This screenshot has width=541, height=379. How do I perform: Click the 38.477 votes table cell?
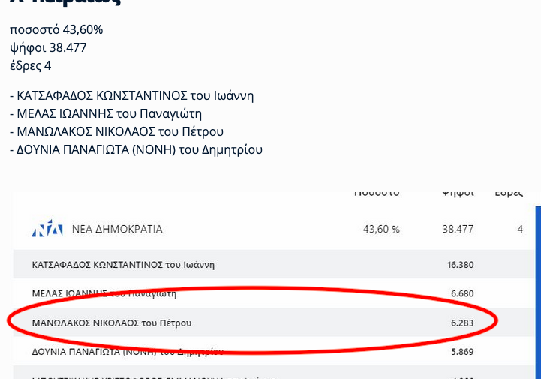pyautogui.click(x=458, y=229)
